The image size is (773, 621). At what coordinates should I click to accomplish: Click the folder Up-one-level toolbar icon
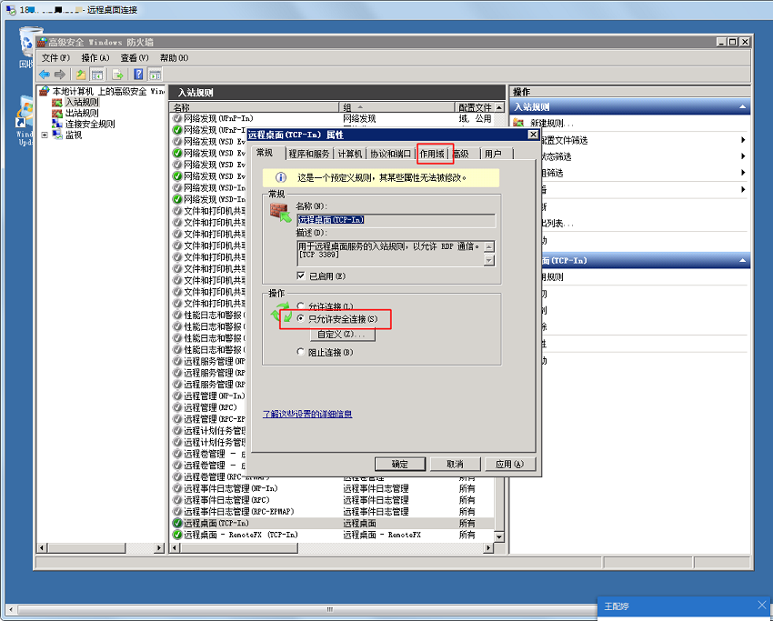point(80,75)
